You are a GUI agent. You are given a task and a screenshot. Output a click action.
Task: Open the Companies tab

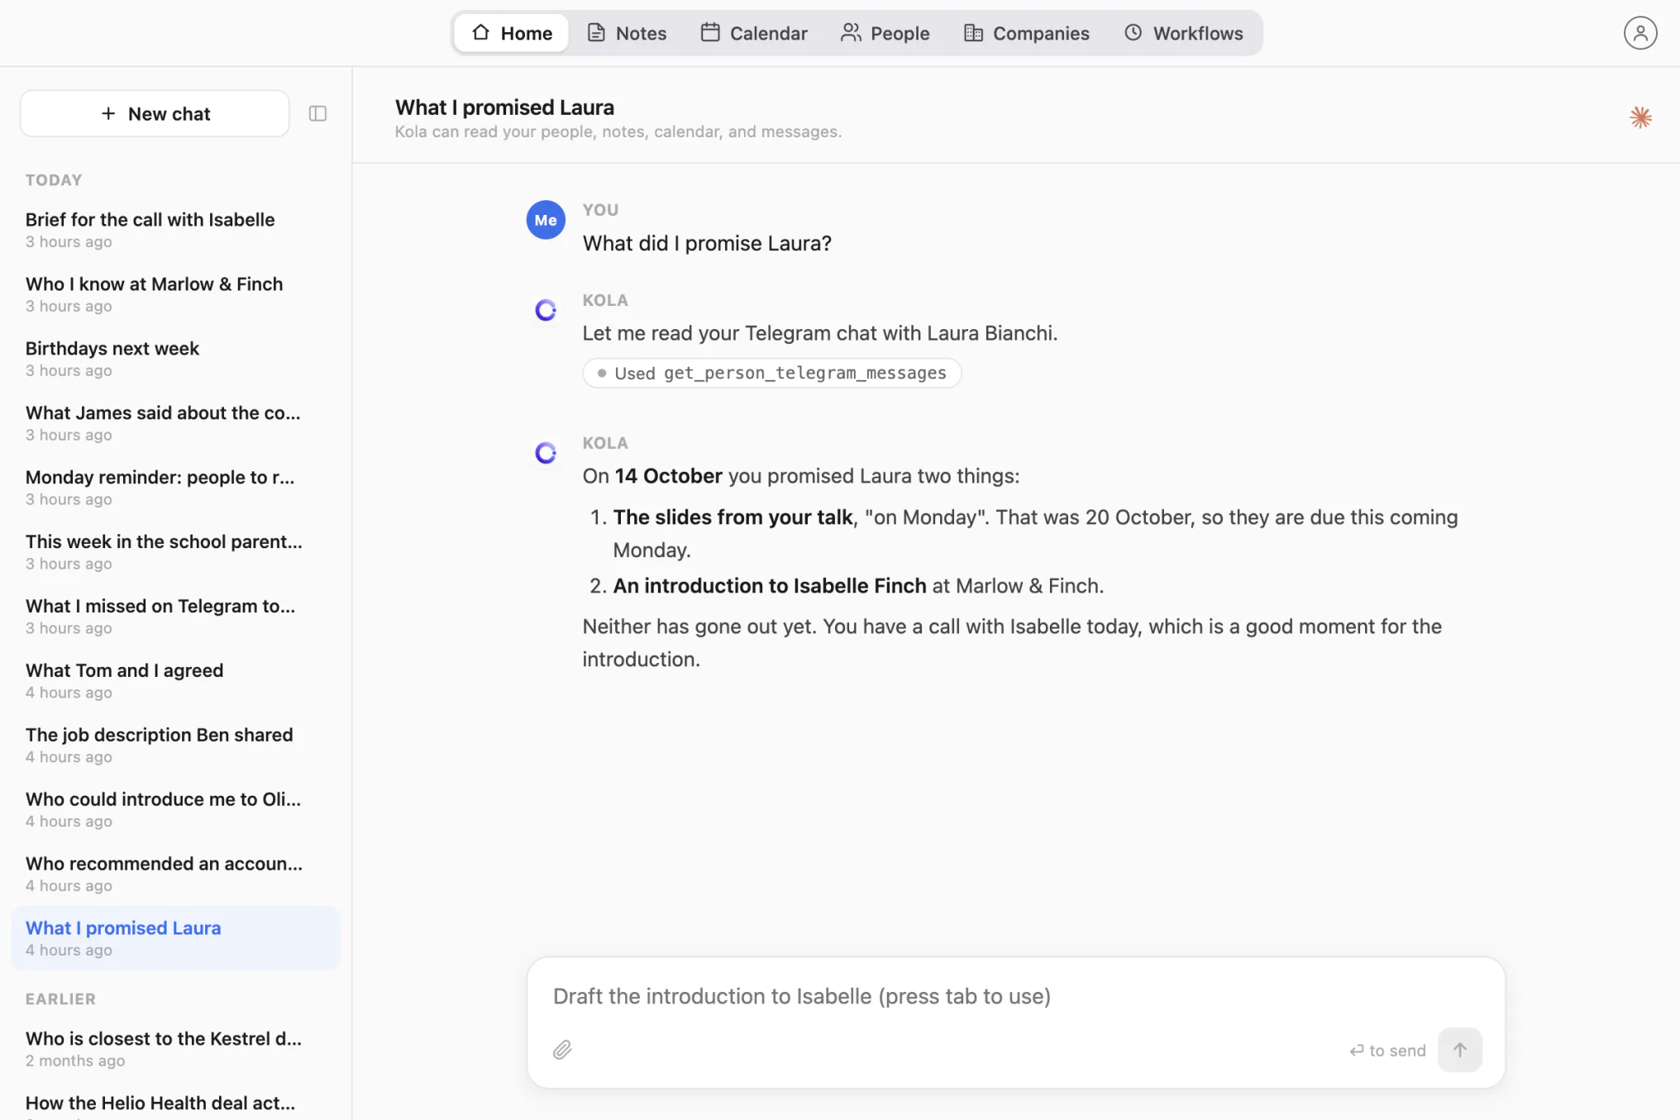point(1026,33)
